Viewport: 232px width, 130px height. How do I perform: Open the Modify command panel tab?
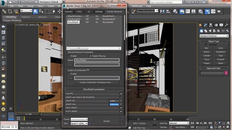click(x=206, y=25)
